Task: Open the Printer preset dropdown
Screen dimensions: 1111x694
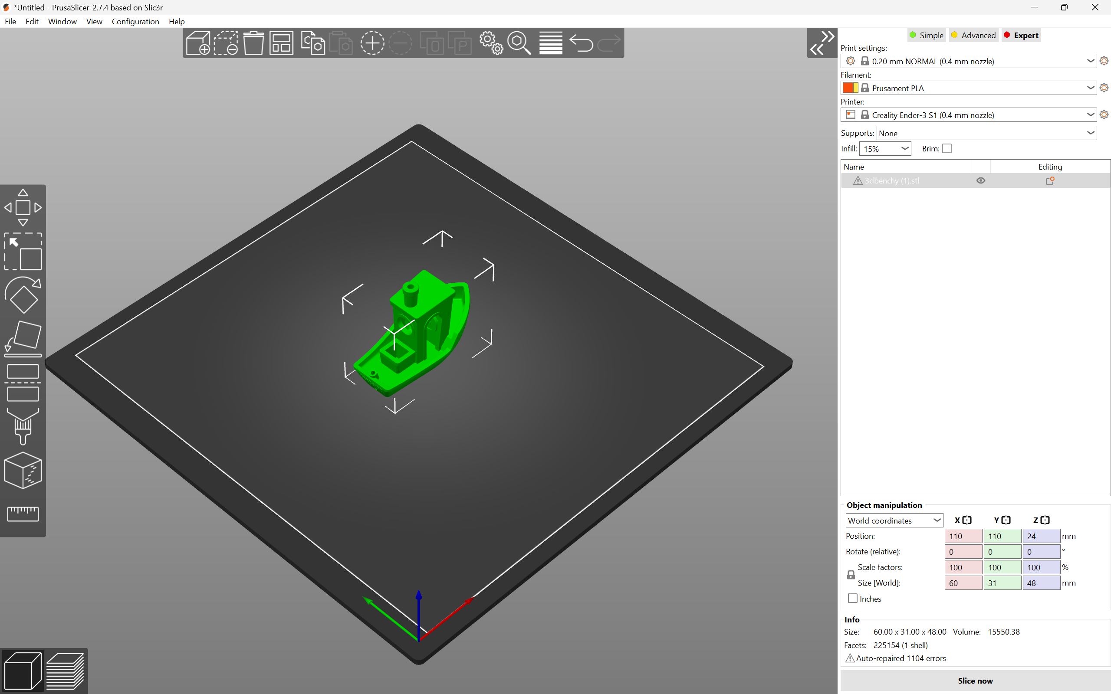Action: (969, 115)
